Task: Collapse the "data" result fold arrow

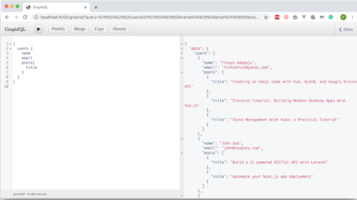Action: (182, 49)
